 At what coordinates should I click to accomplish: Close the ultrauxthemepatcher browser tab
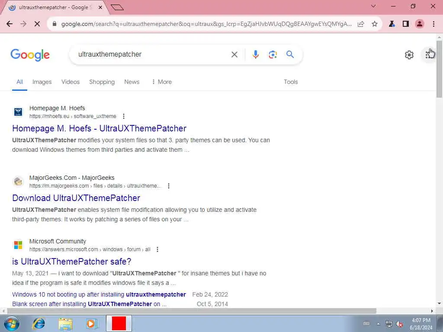coord(100,8)
